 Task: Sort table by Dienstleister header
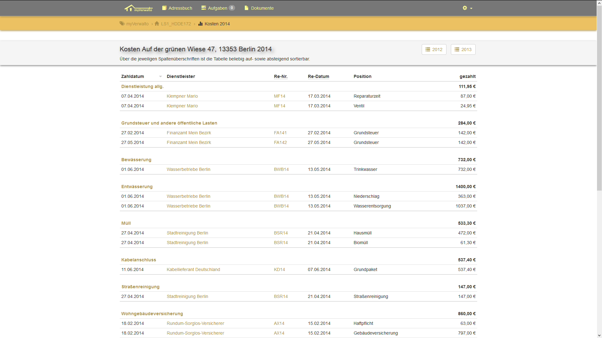pyautogui.click(x=181, y=76)
